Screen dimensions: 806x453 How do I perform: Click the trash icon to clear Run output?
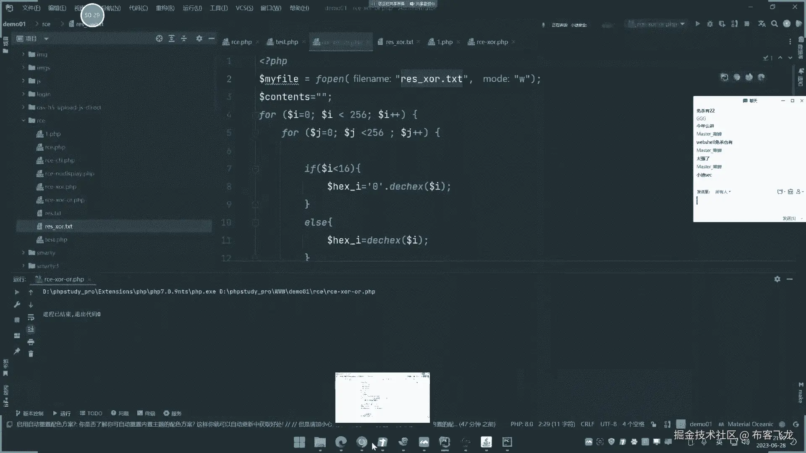point(31,354)
